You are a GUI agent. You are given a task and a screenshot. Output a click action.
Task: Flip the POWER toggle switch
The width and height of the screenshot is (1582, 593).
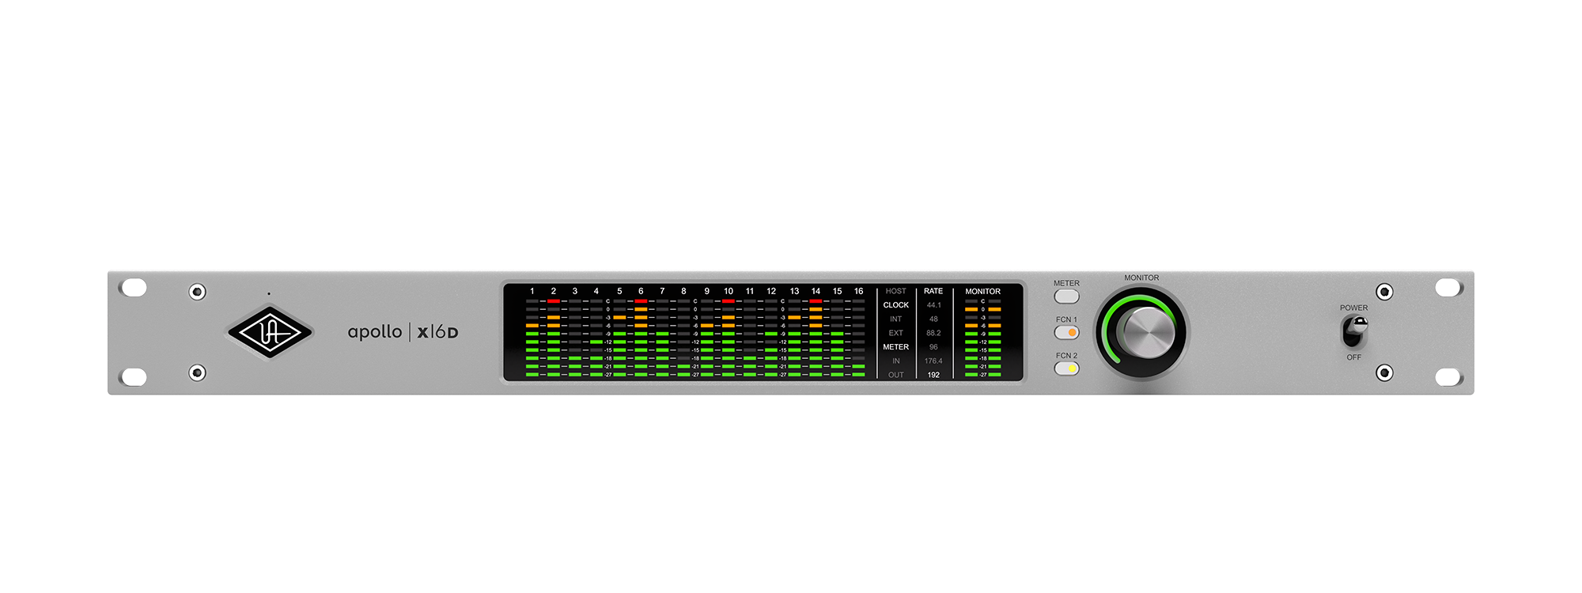(x=1354, y=331)
